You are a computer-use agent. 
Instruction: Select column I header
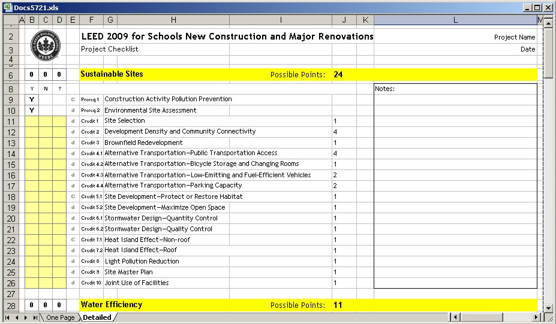click(x=281, y=20)
